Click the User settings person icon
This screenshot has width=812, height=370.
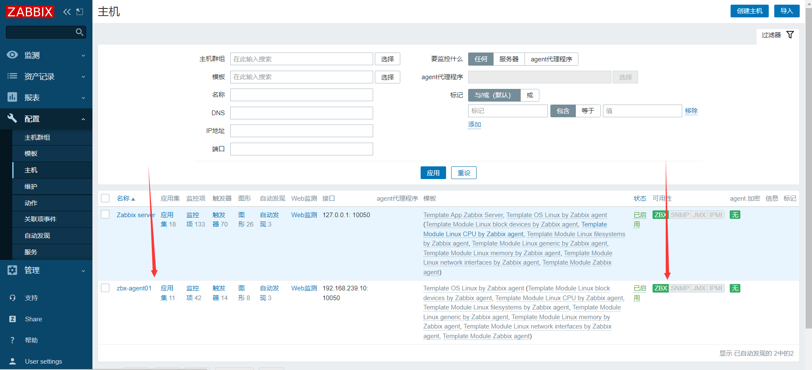click(12, 362)
